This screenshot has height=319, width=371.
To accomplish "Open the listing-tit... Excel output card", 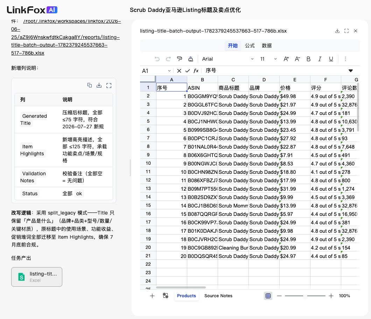I will pyautogui.click(x=37, y=277).
